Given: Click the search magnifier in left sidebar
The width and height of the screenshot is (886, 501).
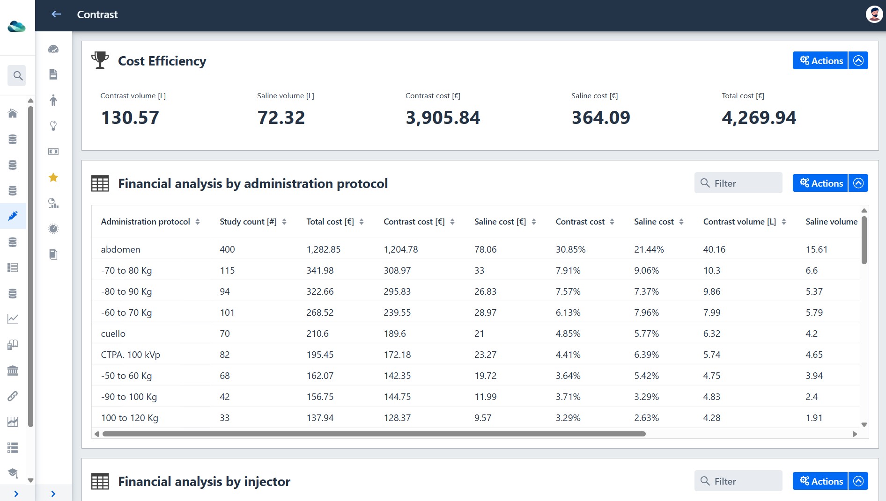Looking at the screenshot, I should 18,75.
